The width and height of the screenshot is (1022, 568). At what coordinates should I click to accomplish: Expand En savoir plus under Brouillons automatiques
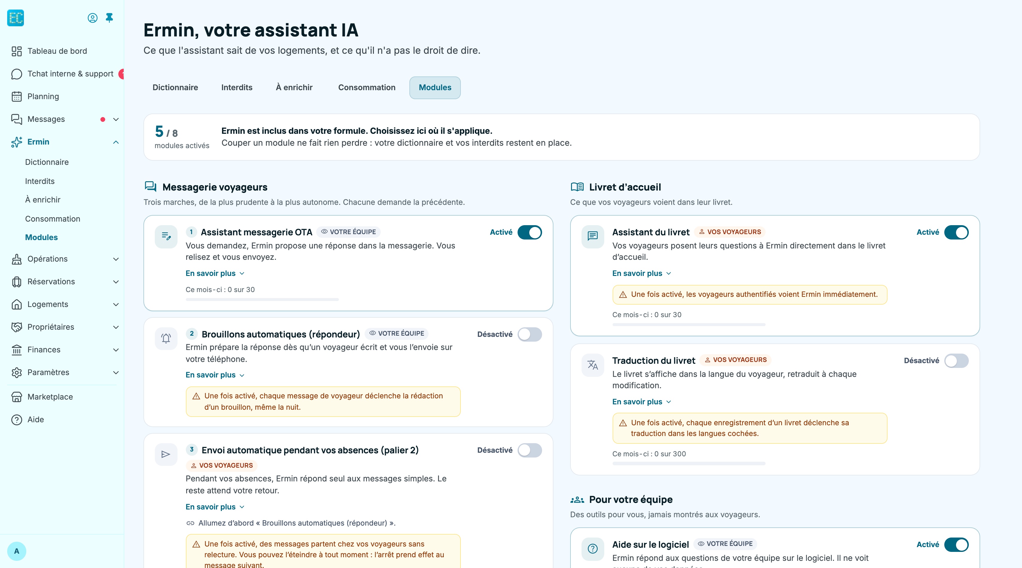point(215,374)
